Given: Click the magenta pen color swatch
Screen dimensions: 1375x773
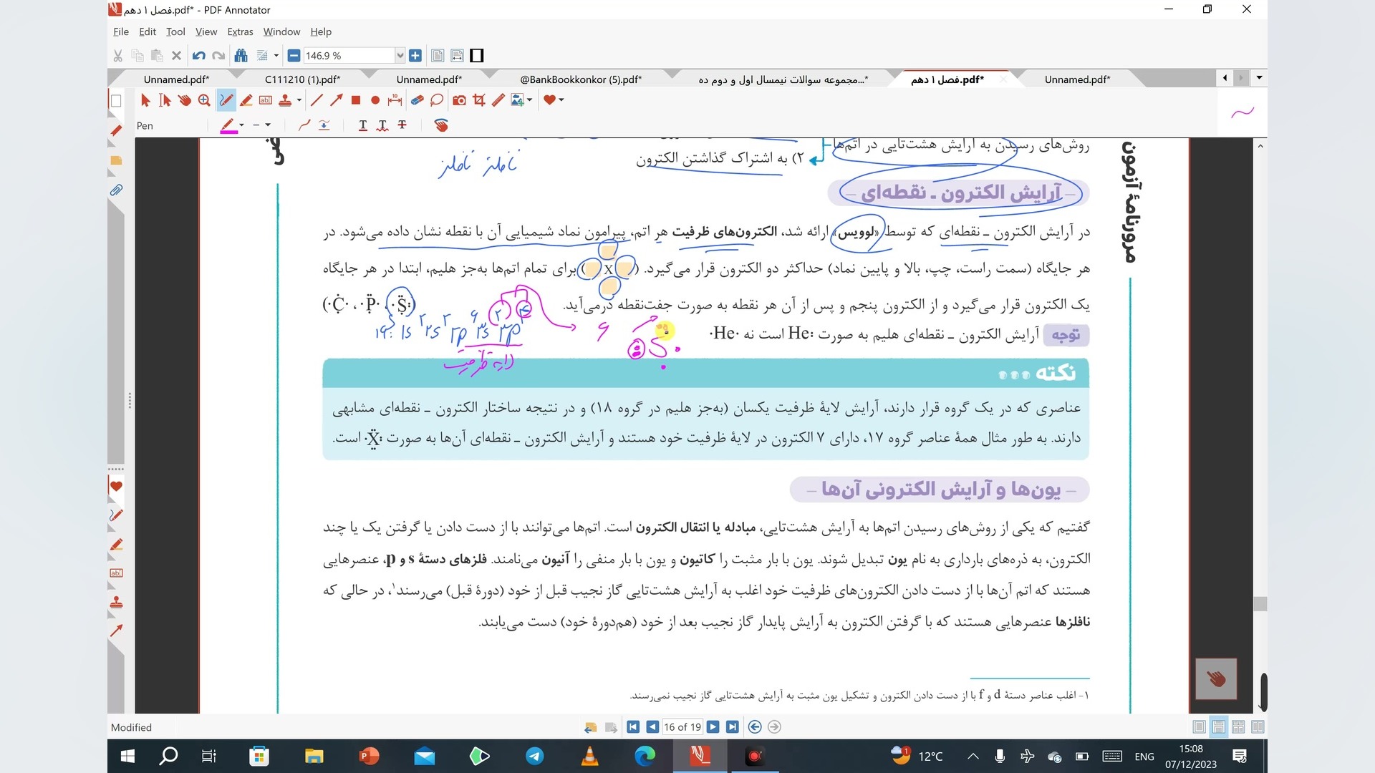Looking at the screenshot, I should point(228,126).
